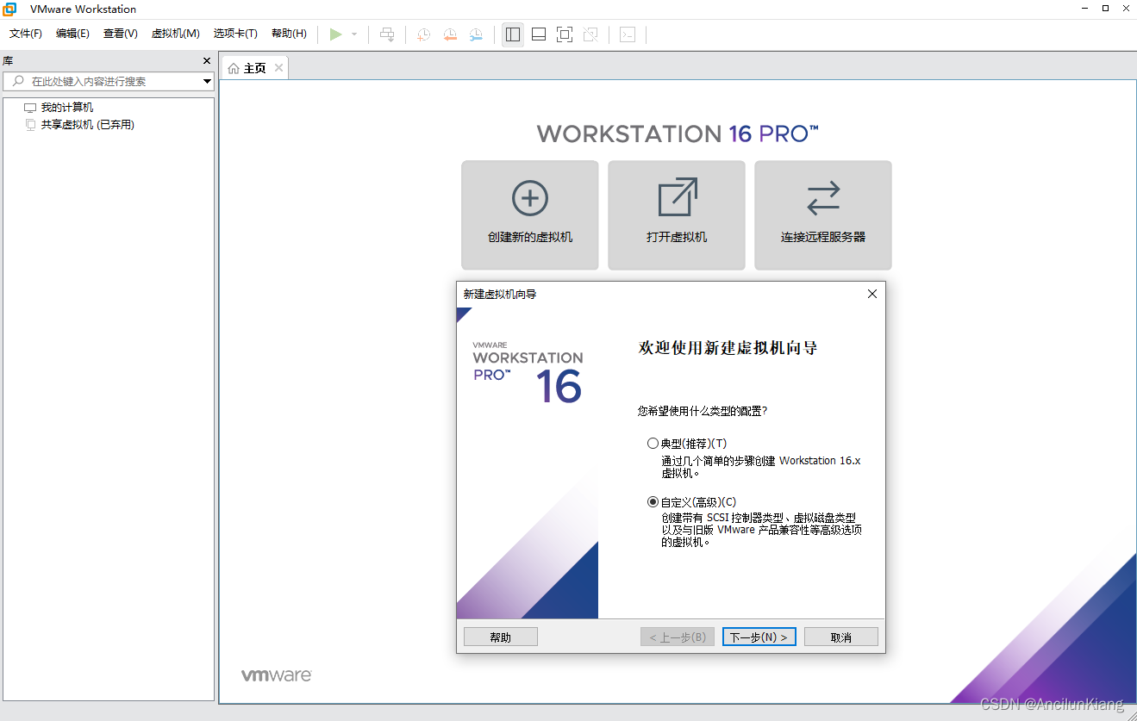1137x721 pixels.
Task: Click the Unity mode toolbar icon
Action: 590,34
